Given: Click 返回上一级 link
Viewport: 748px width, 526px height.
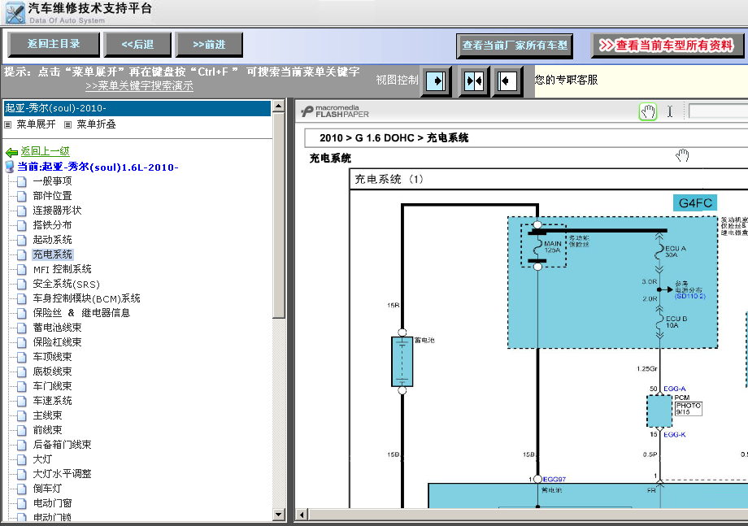Looking at the screenshot, I should click(x=45, y=151).
